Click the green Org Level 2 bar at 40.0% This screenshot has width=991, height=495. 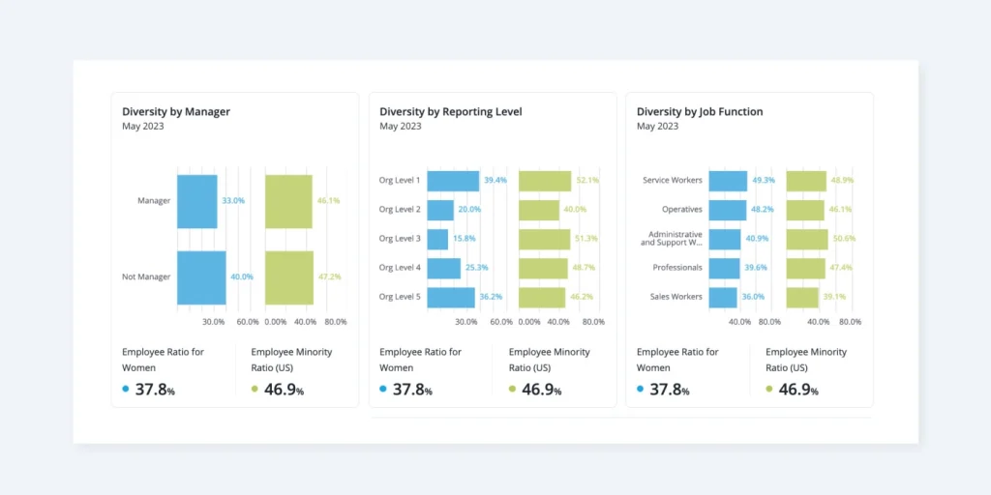(539, 210)
